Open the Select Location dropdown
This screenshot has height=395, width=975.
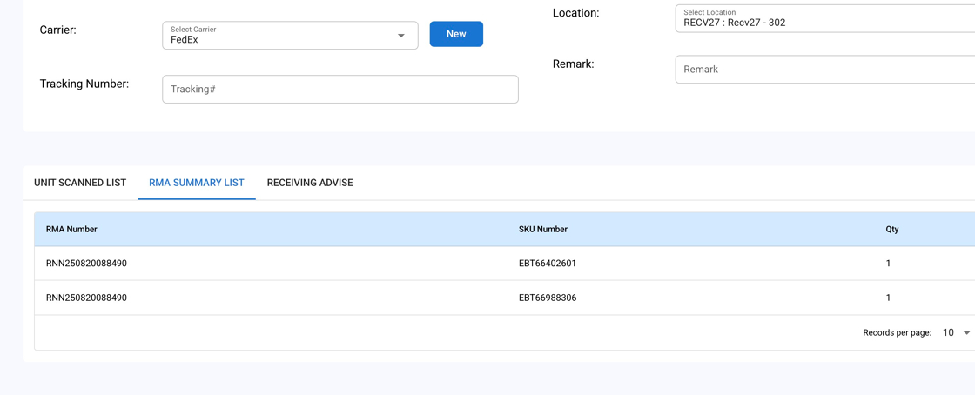(824, 18)
